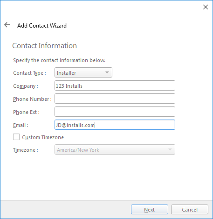Click the Email label
This screenshot has width=213, height=219.
coord(21,125)
